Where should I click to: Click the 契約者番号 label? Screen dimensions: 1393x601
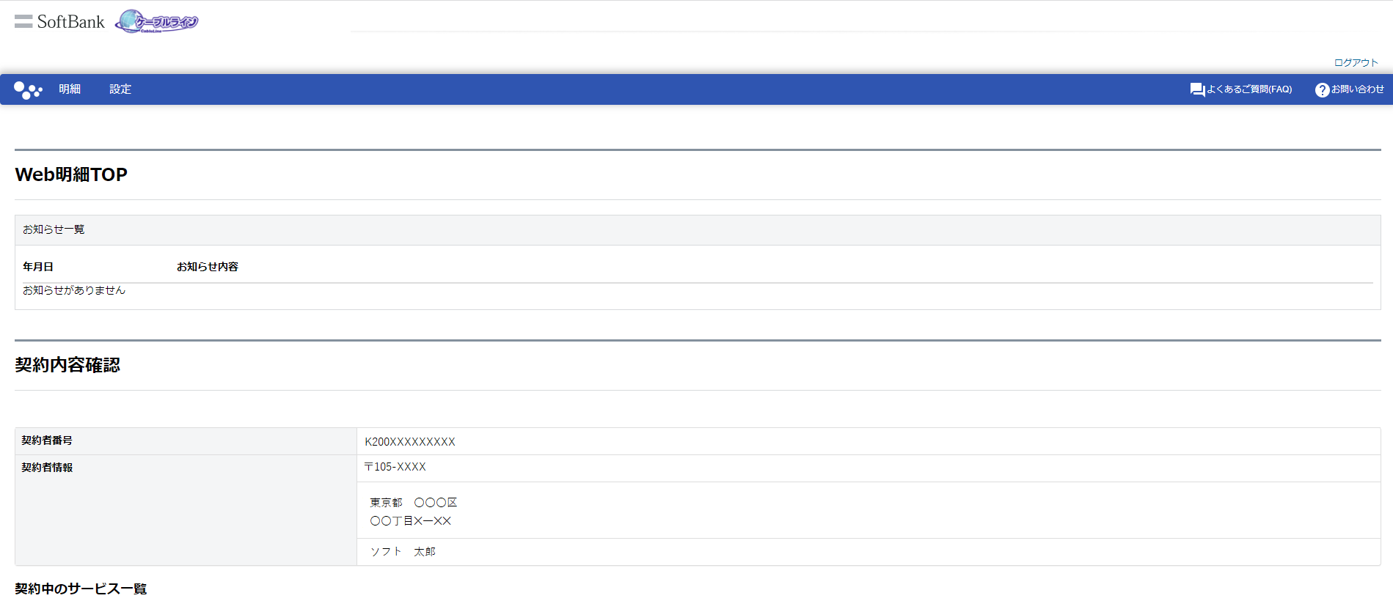point(47,440)
